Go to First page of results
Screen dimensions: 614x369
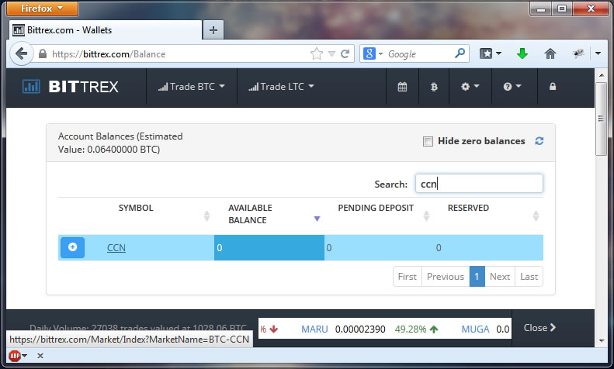tap(408, 277)
